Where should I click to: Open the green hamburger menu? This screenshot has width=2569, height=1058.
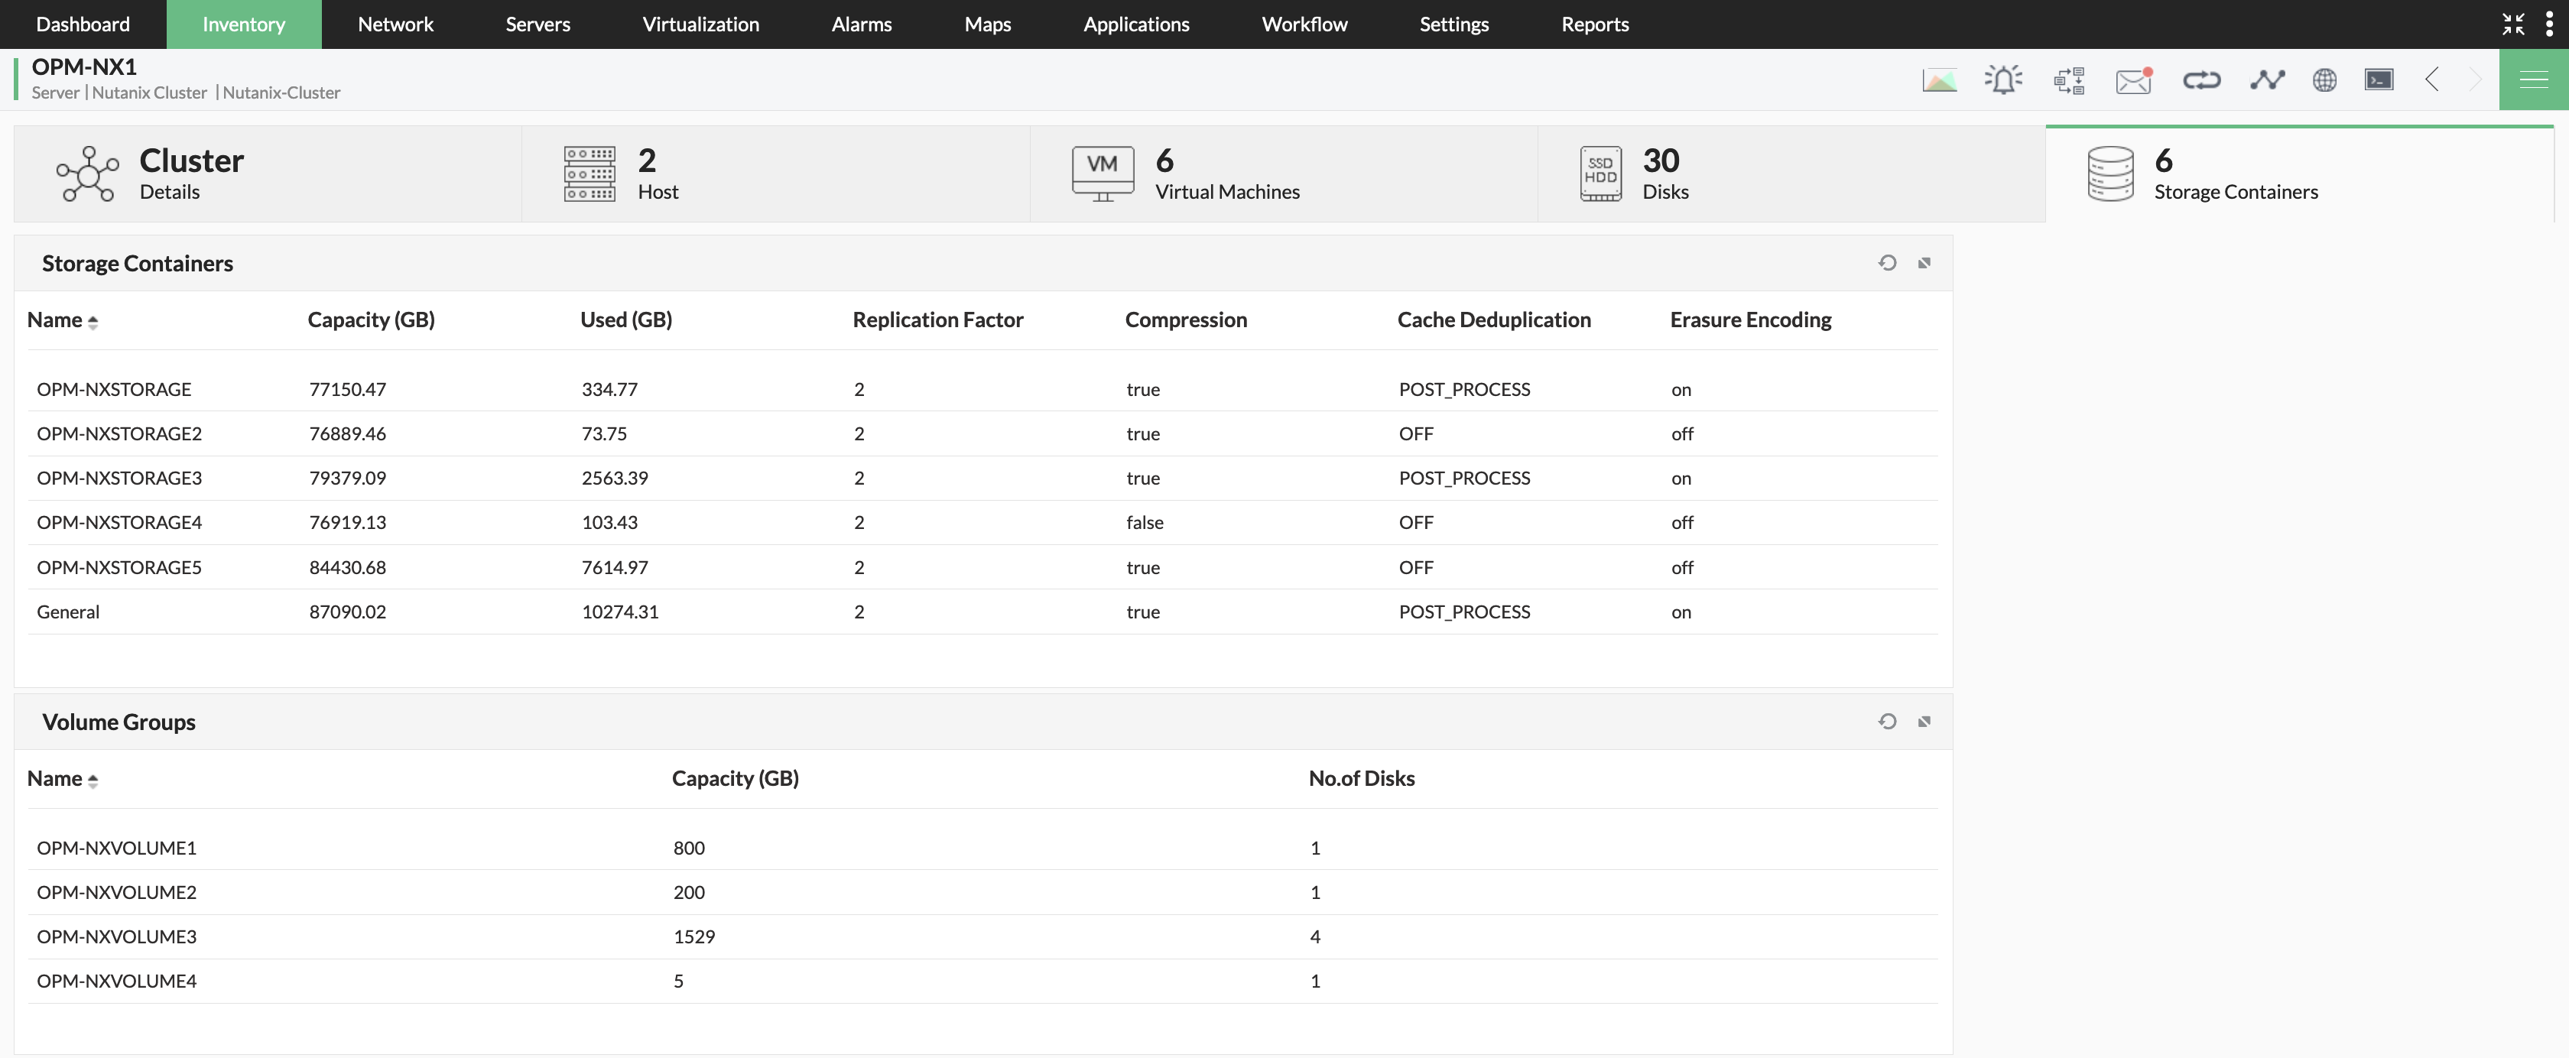tap(2533, 80)
